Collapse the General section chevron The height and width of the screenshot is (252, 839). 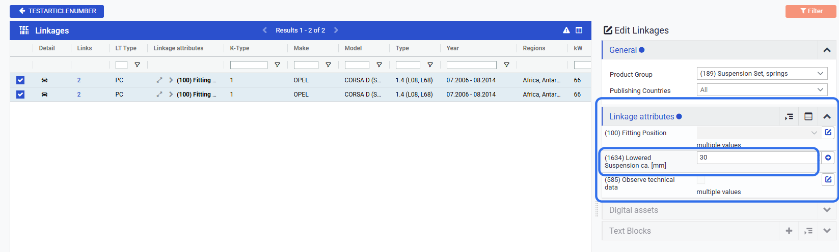(x=827, y=50)
